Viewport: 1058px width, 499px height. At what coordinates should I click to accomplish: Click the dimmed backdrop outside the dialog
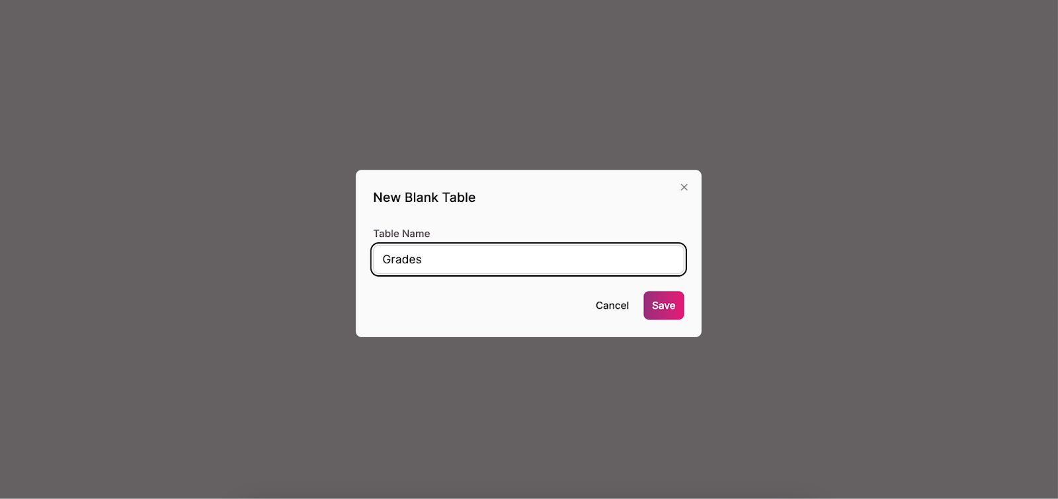click(179, 251)
